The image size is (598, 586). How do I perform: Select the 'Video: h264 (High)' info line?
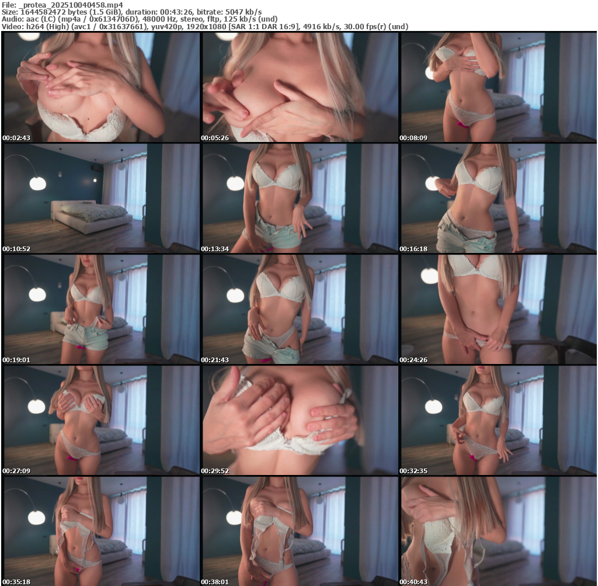tap(205, 26)
